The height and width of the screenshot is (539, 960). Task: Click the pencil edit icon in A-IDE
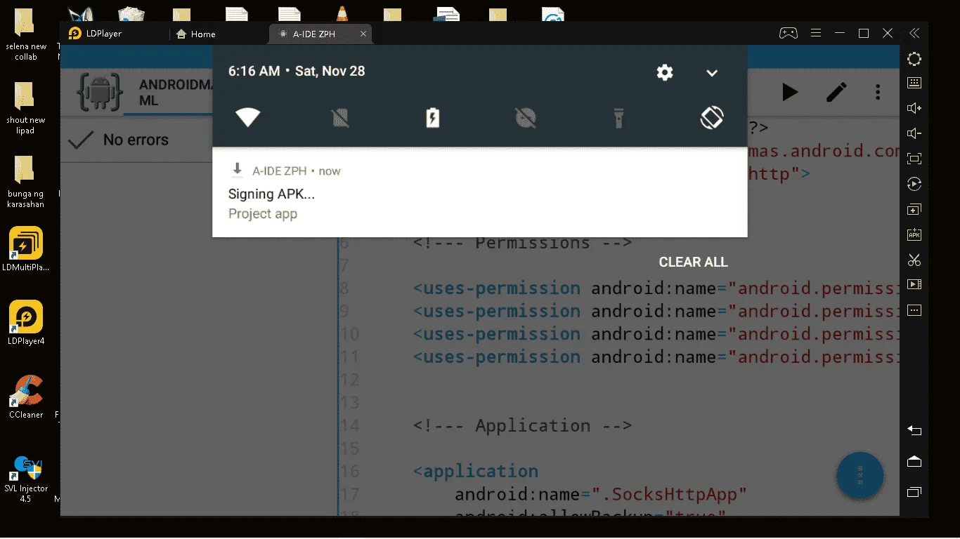tap(836, 92)
